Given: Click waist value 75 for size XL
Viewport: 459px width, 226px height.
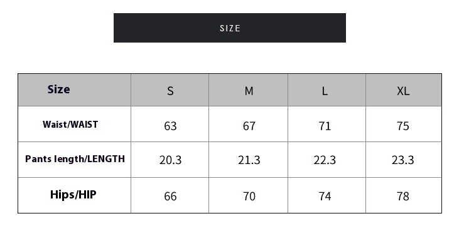Looking at the screenshot, I should coord(402,126).
